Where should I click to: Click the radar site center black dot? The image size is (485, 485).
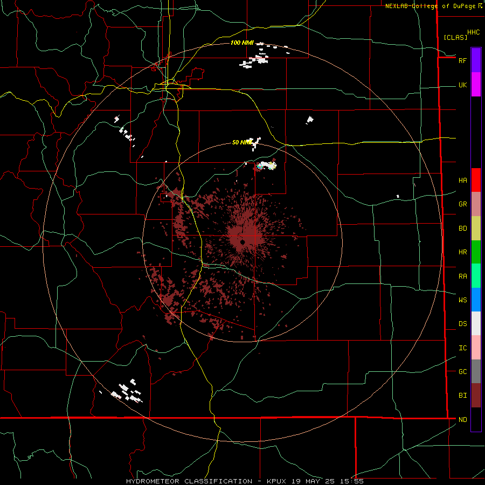[x=243, y=242]
